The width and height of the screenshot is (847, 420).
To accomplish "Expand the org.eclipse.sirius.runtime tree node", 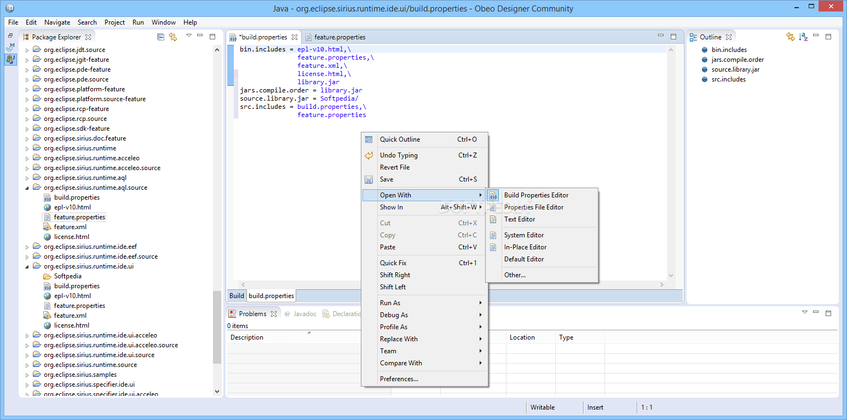I will click(x=27, y=148).
